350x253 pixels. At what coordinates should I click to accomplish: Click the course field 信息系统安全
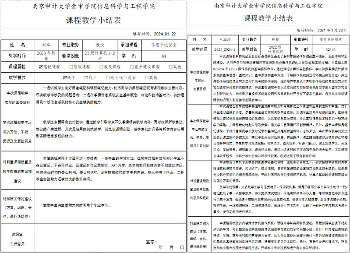pos(163,45)
